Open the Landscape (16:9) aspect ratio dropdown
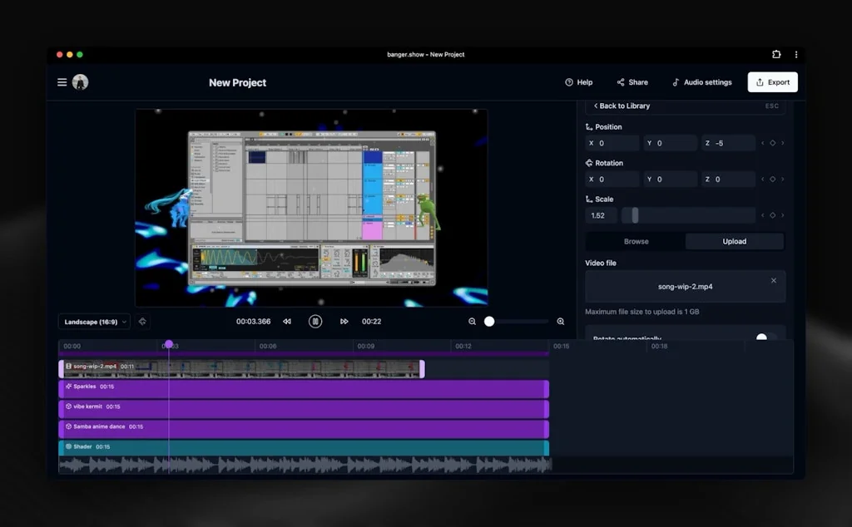Viewport: 852px width, 527px height. [93, 321]
